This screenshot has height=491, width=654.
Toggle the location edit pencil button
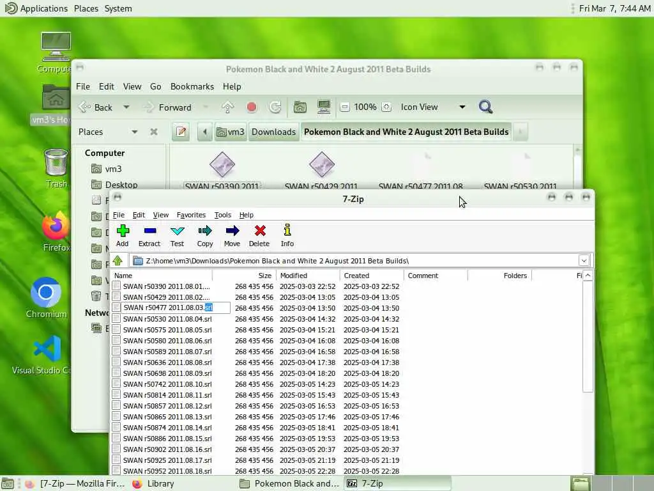tap(181, 132)
